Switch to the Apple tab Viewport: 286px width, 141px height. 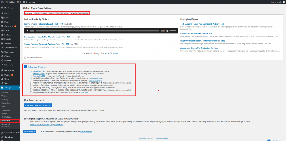pos(66,13)
